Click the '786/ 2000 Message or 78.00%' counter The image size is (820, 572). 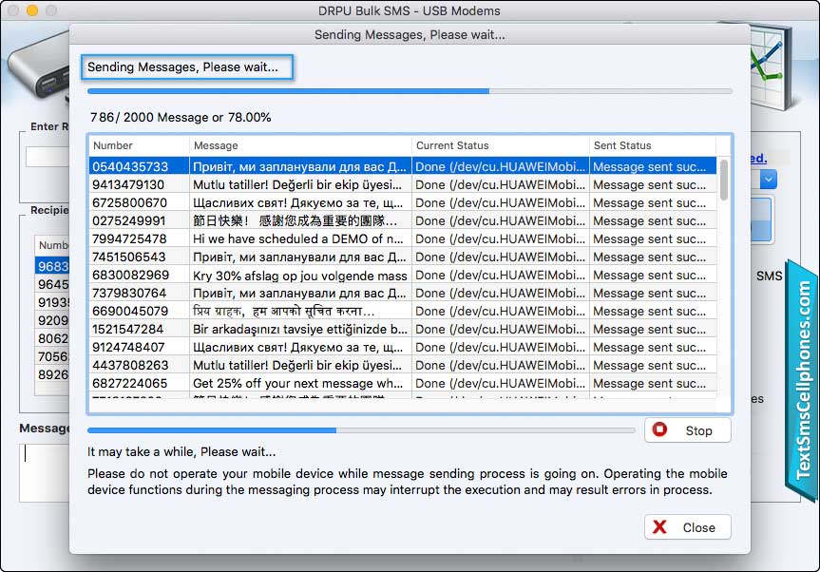(181, 117)
